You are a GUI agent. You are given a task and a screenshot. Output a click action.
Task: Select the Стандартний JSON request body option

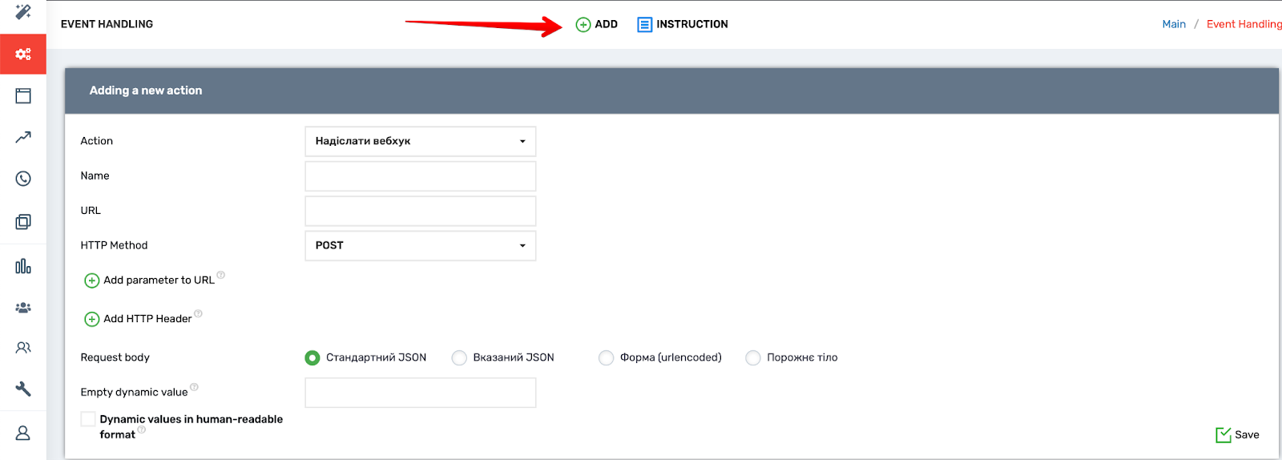pyautogui.click(x=312, y=357)
